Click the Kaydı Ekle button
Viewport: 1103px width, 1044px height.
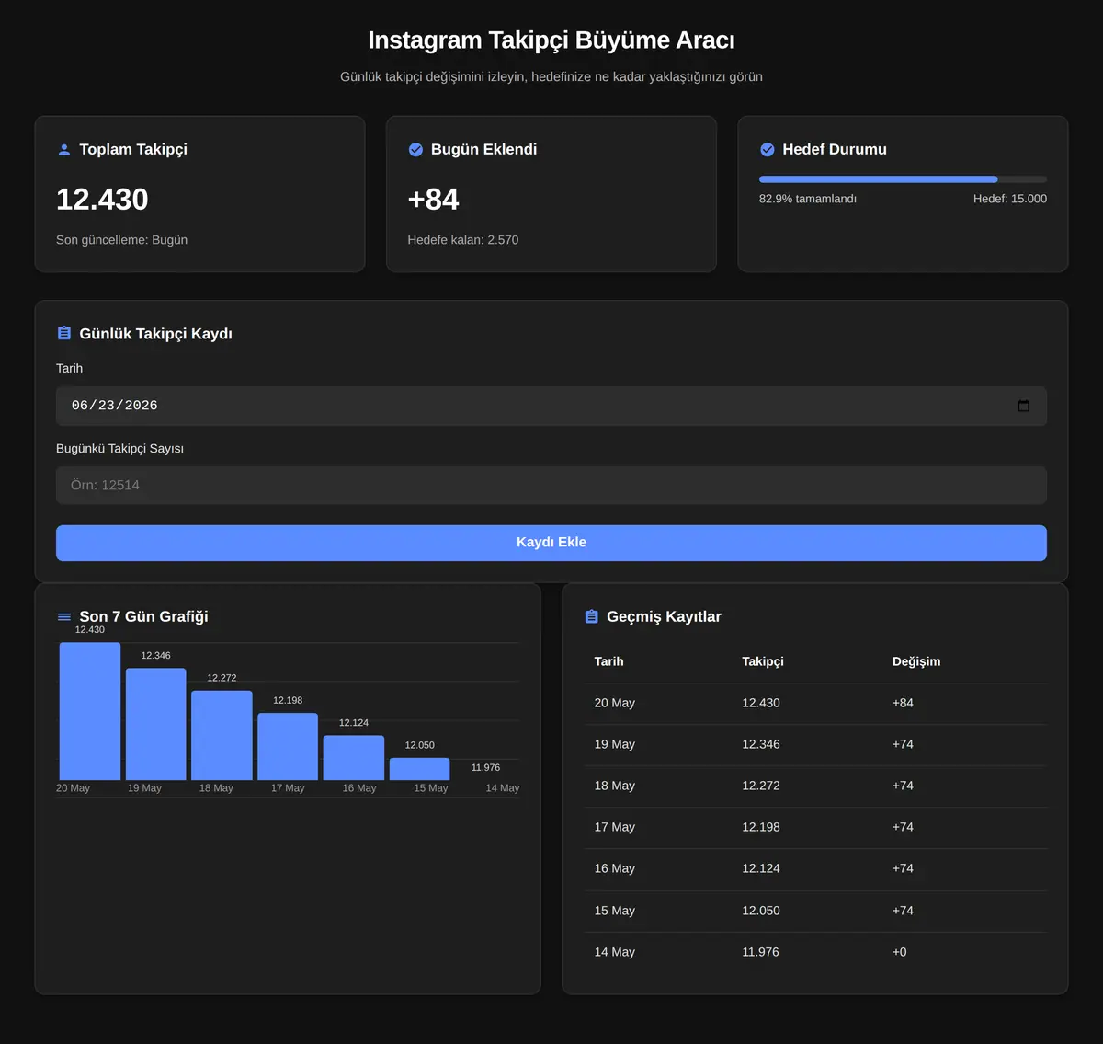551,543
